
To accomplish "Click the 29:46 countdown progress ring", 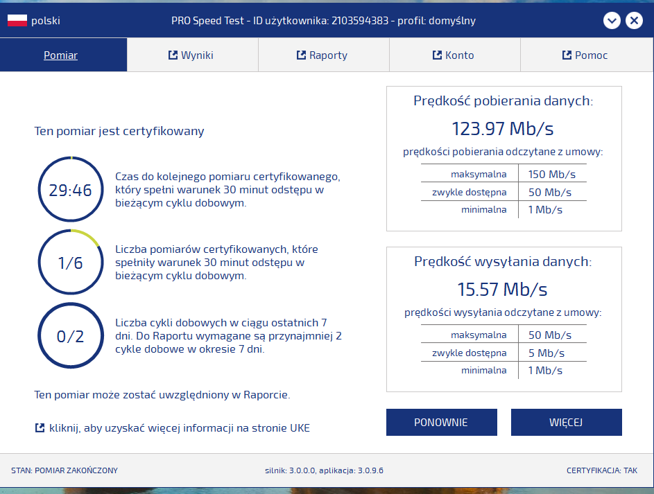I will pos(70,188).
